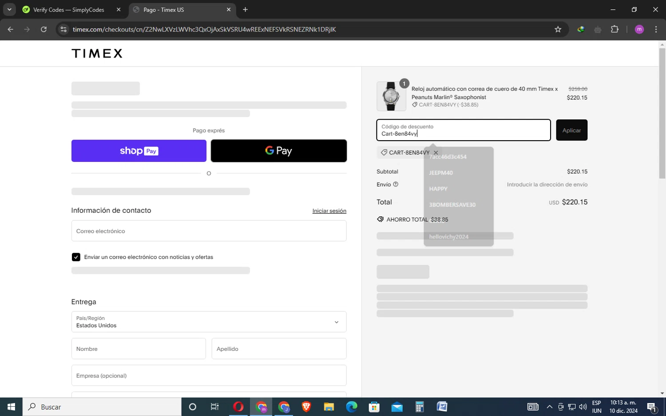This screenshot has width=666, height=416.
Task: Close the Verify Codes tab
Action: pyautogui.click(x=119, y=9)
